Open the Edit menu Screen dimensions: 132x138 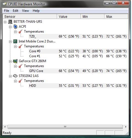point(16,11)
